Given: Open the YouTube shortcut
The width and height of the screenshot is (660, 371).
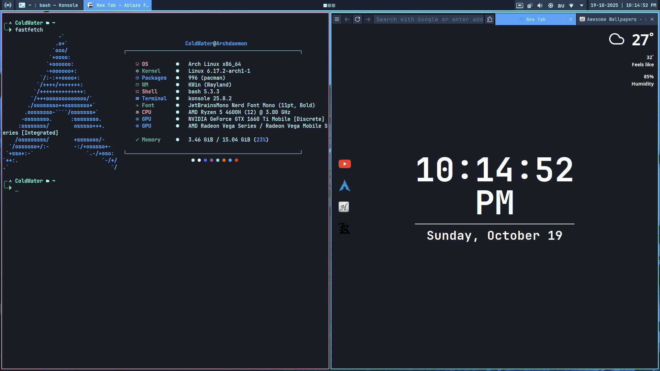Looking at the screenshot, I should (344, 164).
